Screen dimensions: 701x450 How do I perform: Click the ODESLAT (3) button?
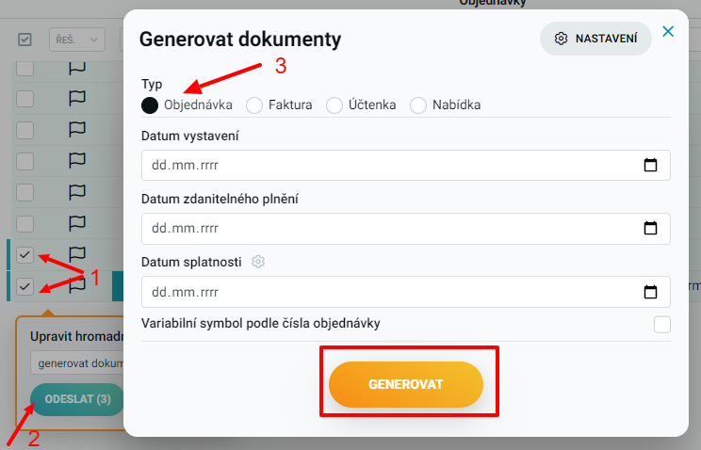click(77, 399)
